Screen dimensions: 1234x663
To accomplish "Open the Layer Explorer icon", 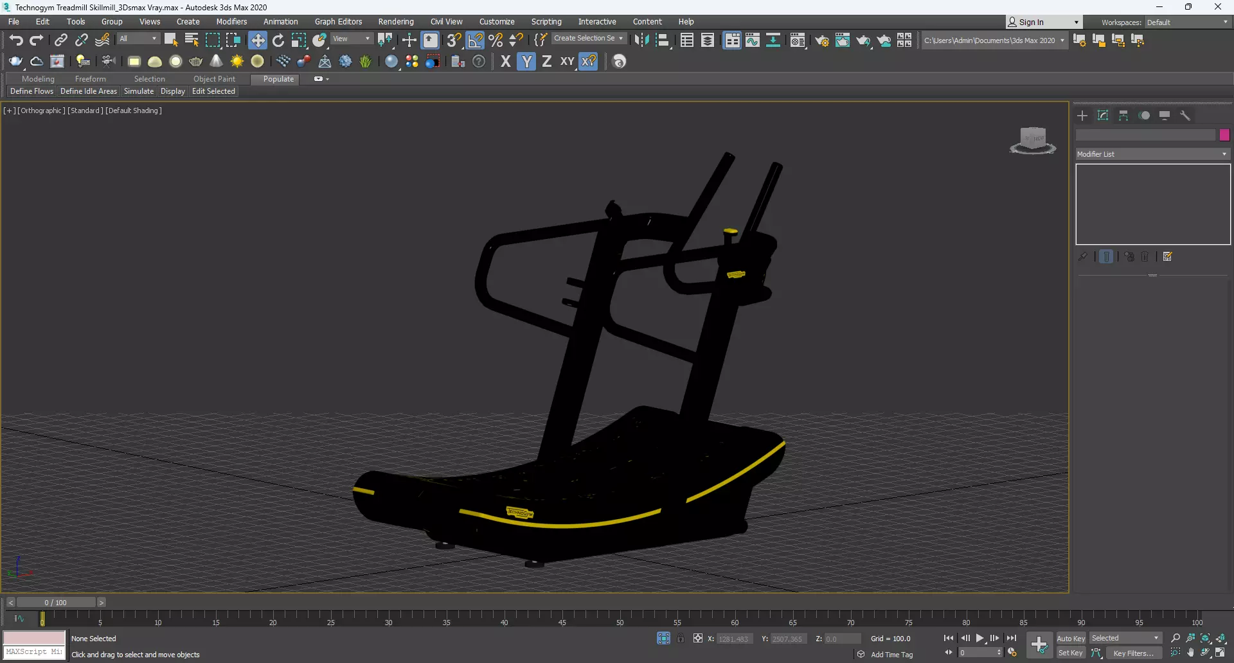I will (708, 40).
